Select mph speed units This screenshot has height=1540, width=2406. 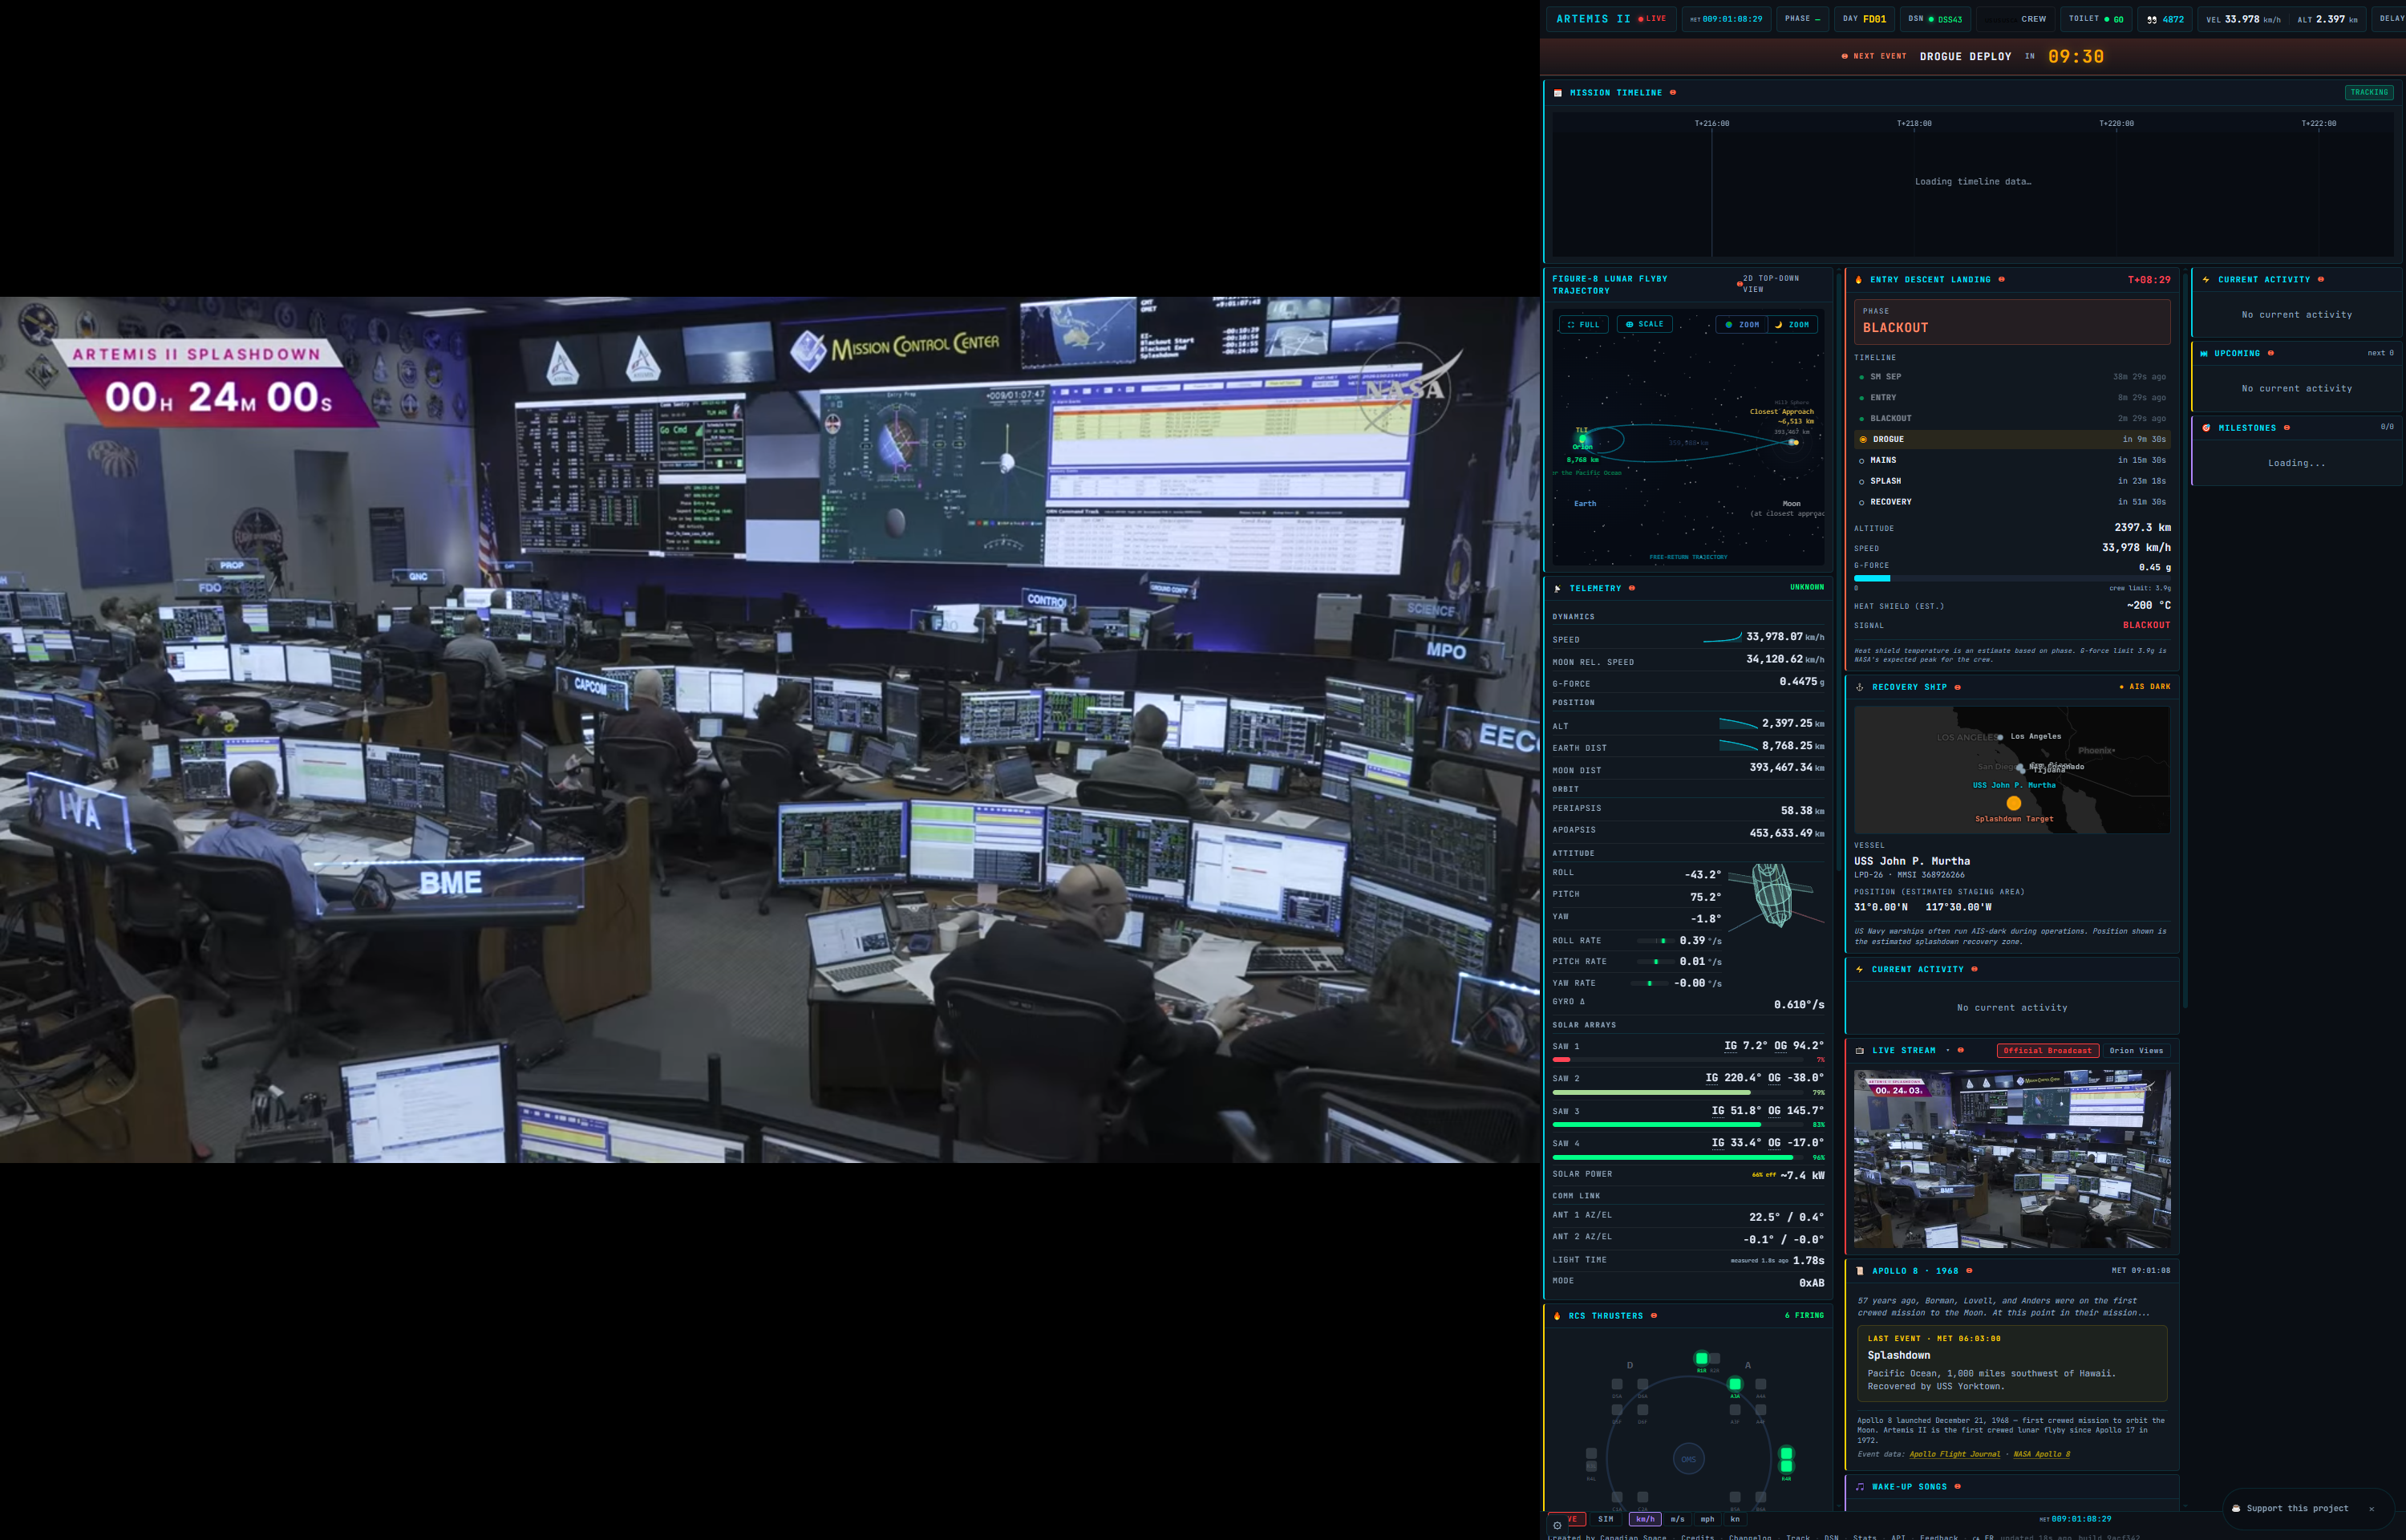(1707, 1519)
